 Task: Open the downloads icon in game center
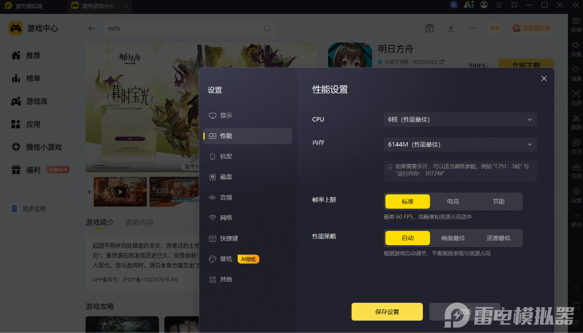point(451,28)
